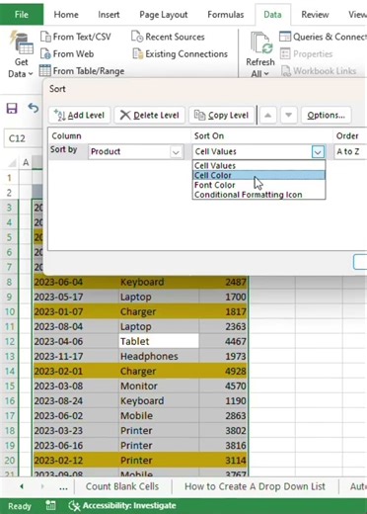Image resolution: width=367 pixels, height=514 pixels.
Task: Click the sheet tabs ellipsis
Action: tap(63, 487)
